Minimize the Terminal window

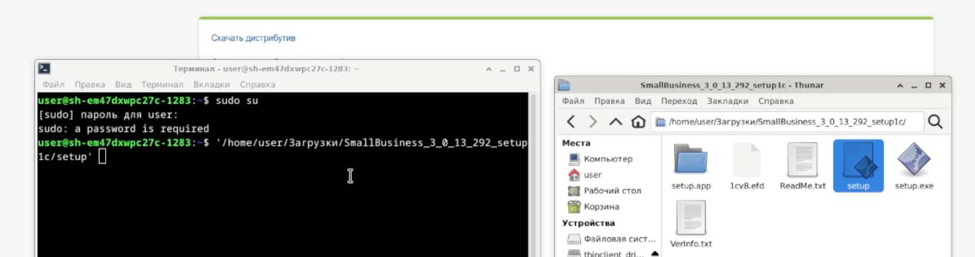tap(503, 69)
